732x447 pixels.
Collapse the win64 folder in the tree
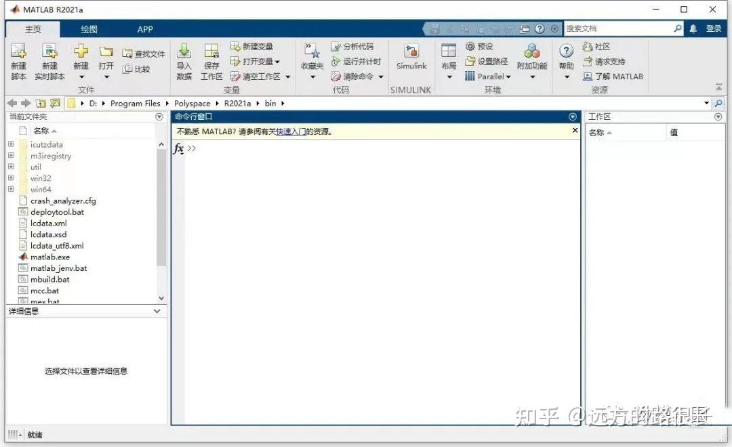(11, 189)
